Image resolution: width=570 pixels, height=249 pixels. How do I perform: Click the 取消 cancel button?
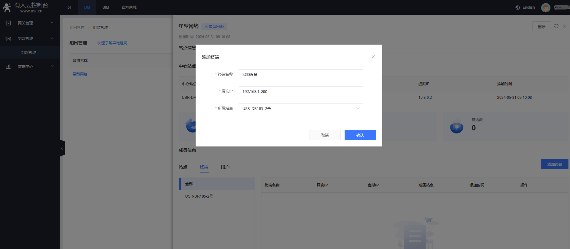325,135
